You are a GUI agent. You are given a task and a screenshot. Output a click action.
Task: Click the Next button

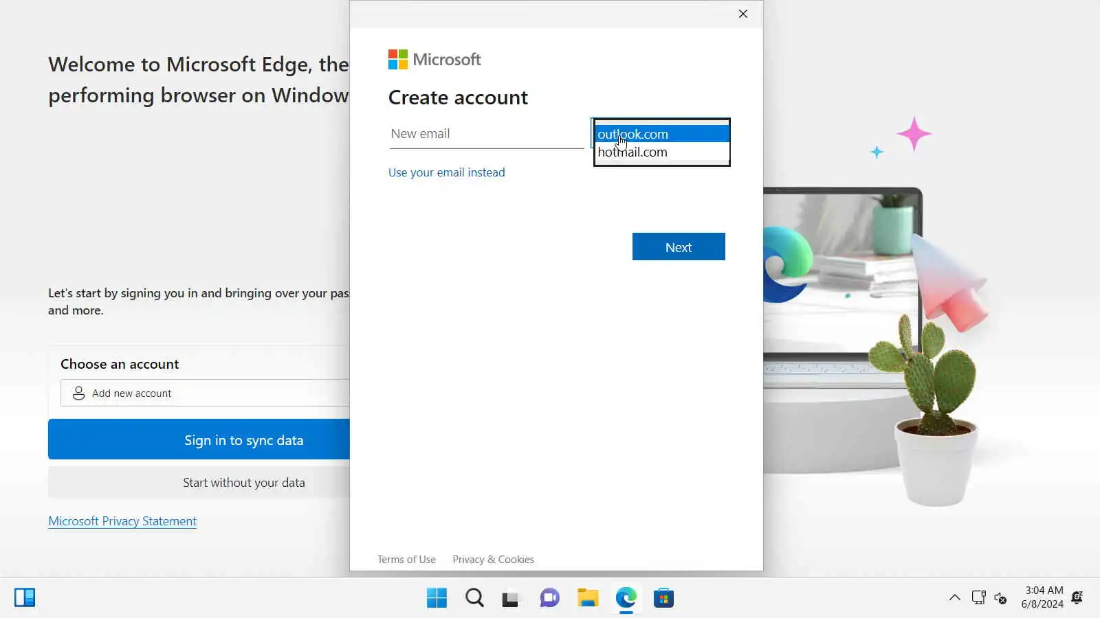[x=679, y=247]
